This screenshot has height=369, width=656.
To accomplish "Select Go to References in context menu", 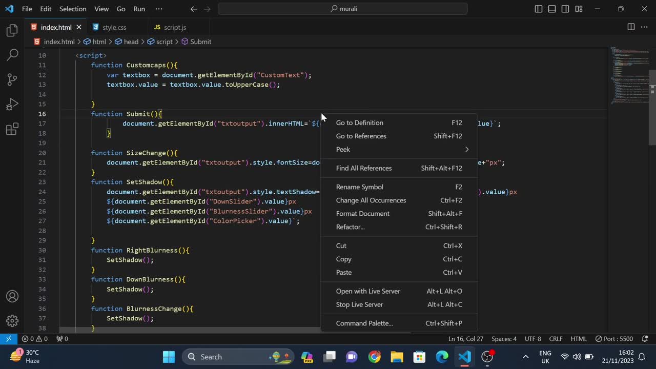I will click(399, 136).
